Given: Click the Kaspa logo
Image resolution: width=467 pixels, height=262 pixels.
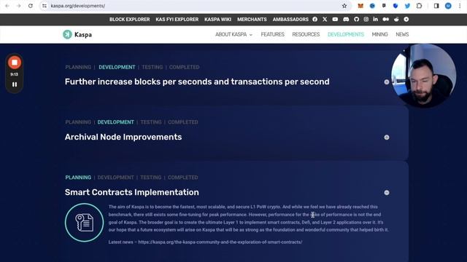Looking at the screenshot, I should [x=77, y=34].
